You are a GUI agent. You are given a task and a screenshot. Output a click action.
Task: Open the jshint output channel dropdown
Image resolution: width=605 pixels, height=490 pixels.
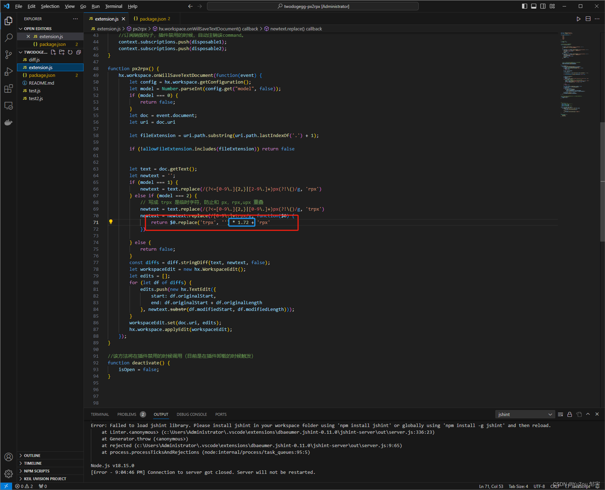[x=525, y=414]
